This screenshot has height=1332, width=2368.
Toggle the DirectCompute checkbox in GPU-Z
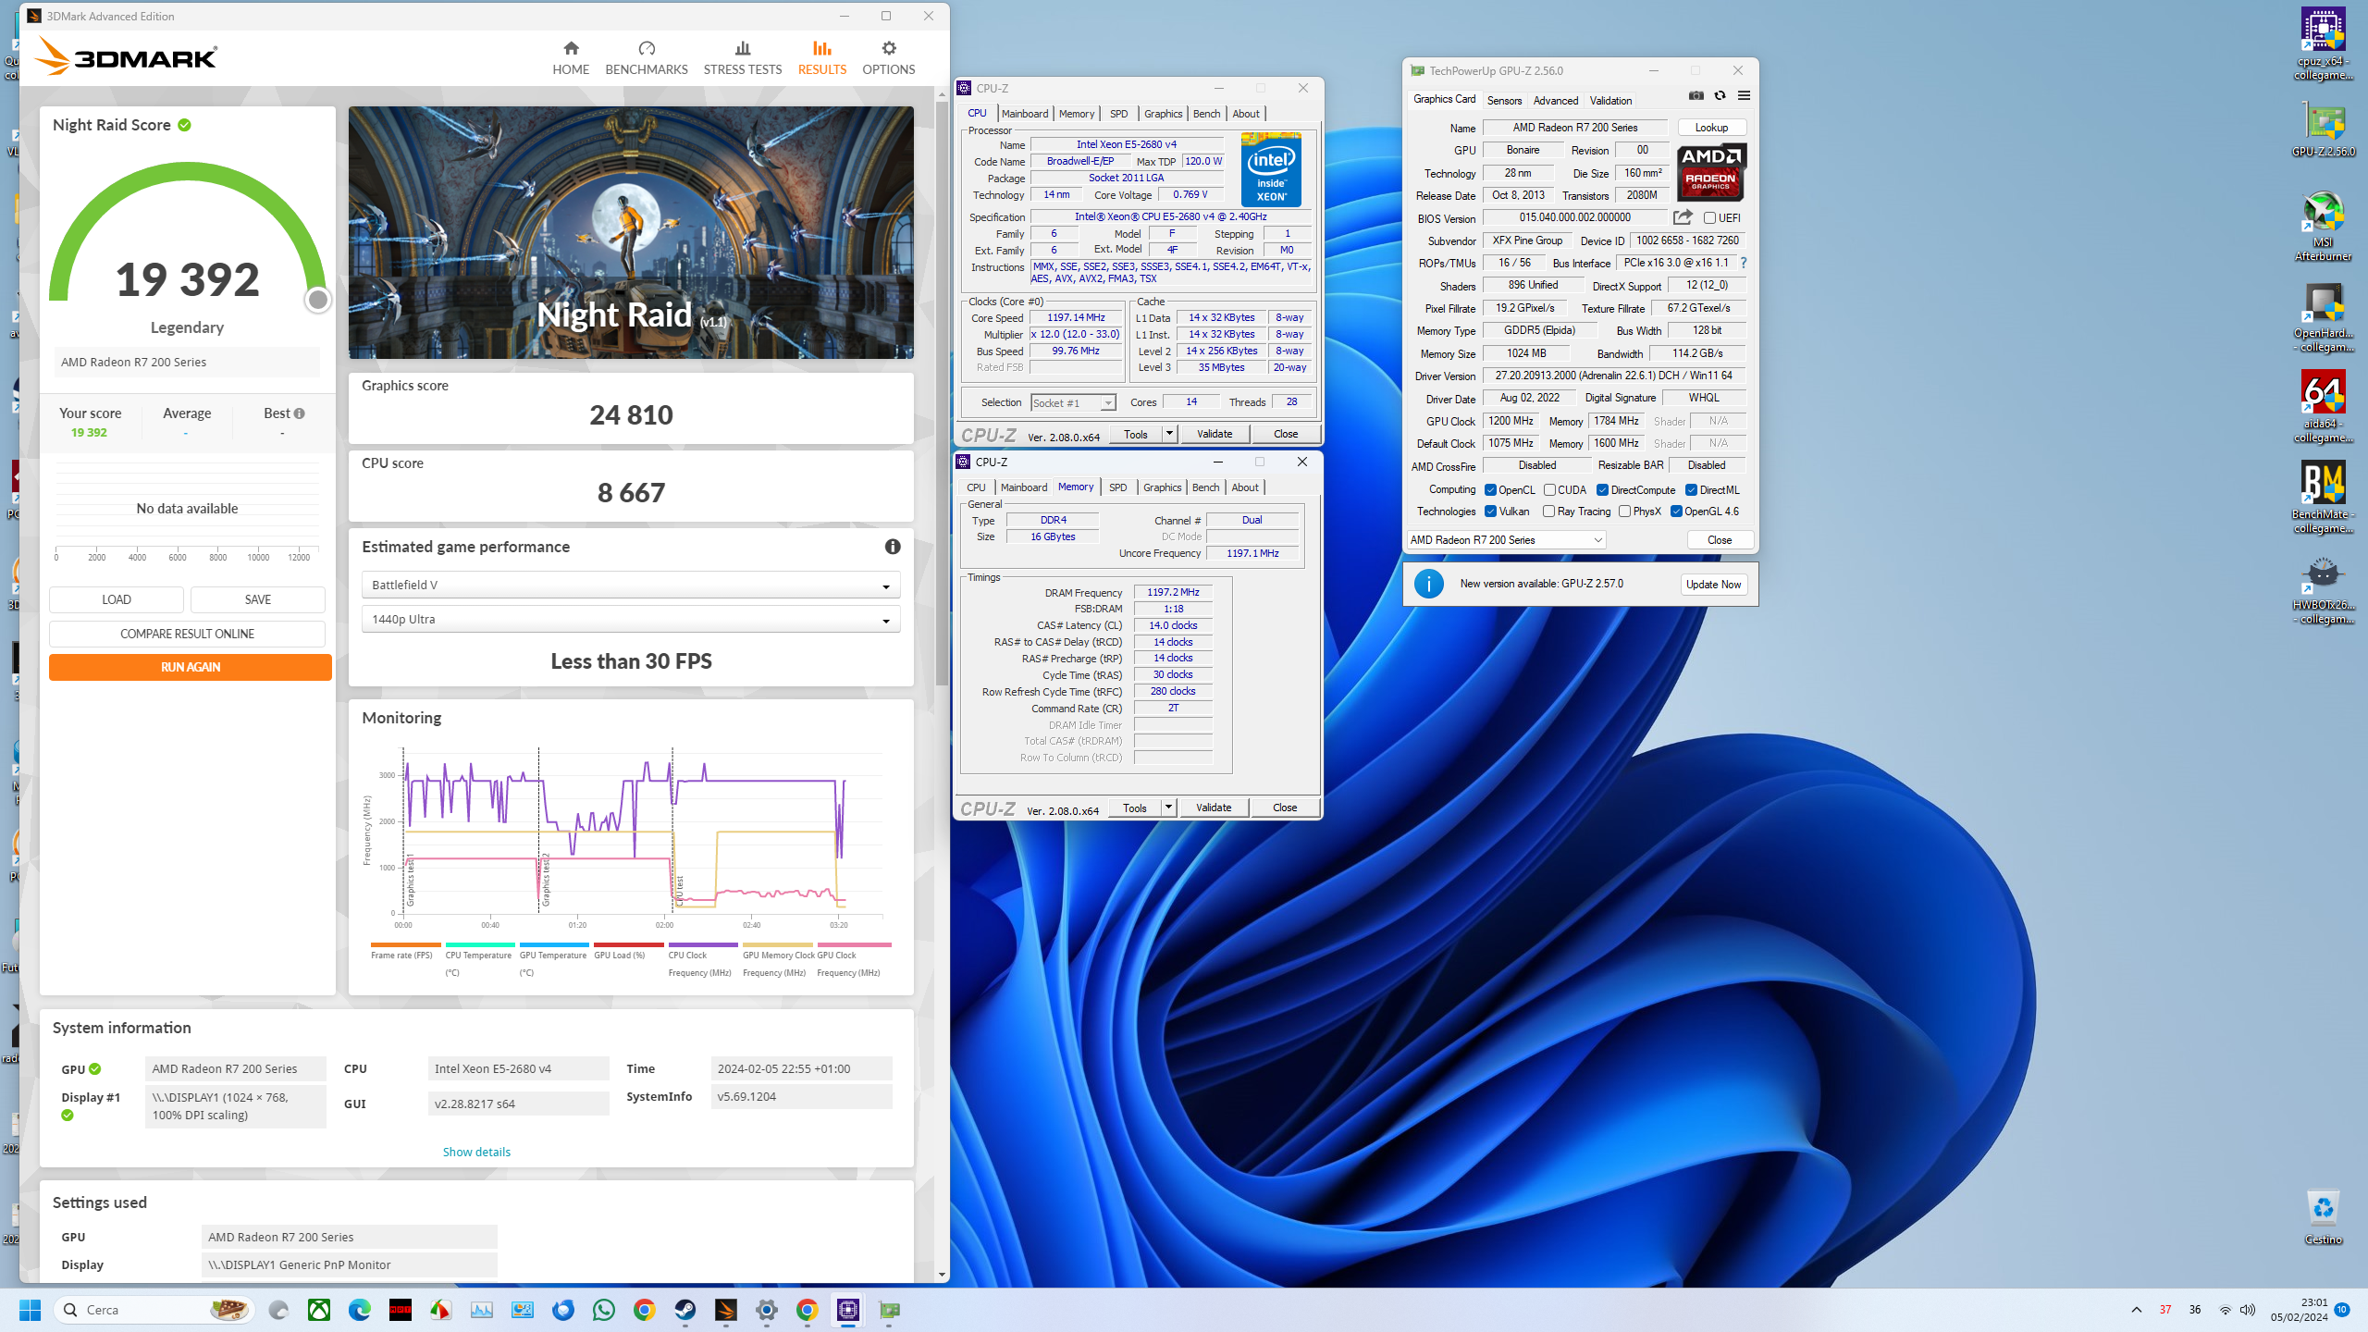coord(1602,490)
